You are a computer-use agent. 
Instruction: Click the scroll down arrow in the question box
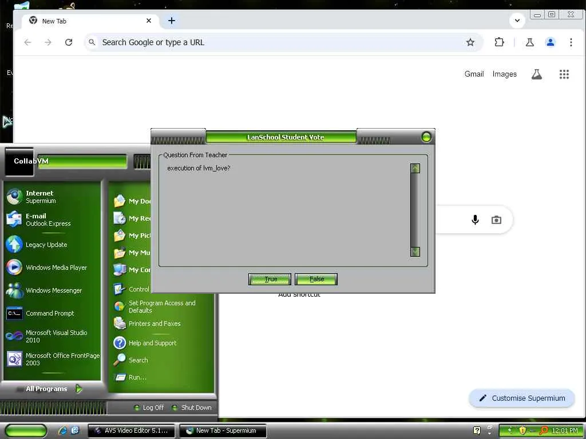coord(415,252)
